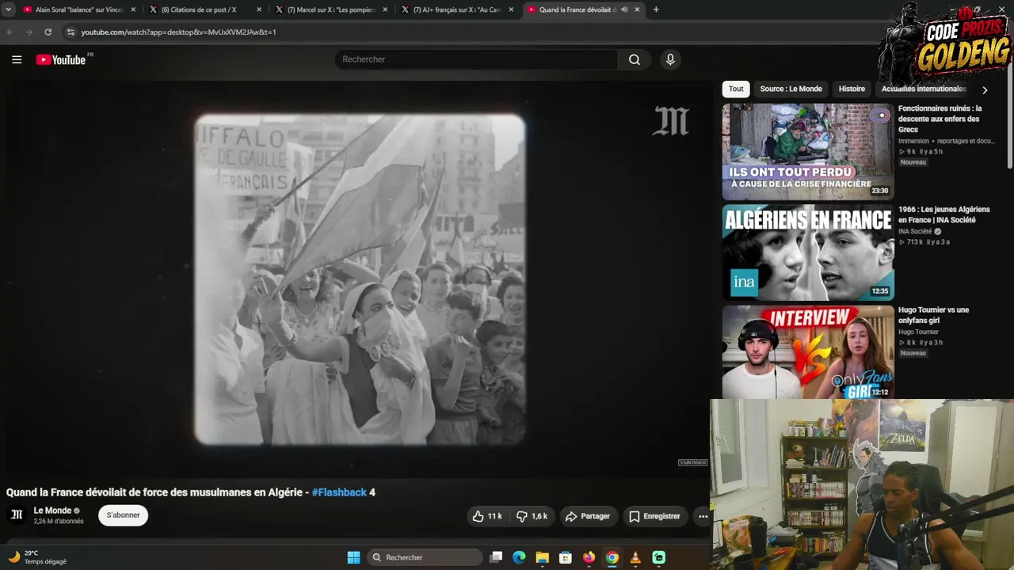1014x570 pixels.
Task: Open the green app icon in taskbar
Action: [x=658, y=557]
